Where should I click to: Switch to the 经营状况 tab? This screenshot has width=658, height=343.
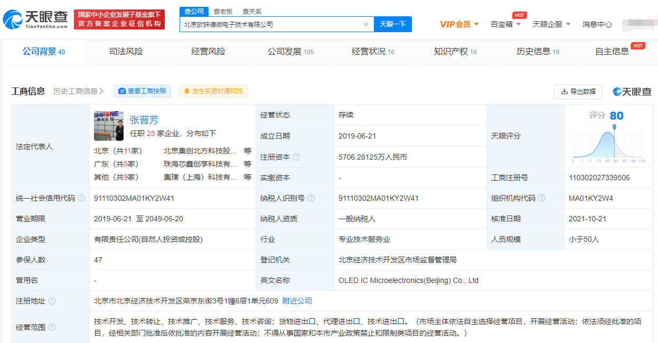(x=373, y=52)
